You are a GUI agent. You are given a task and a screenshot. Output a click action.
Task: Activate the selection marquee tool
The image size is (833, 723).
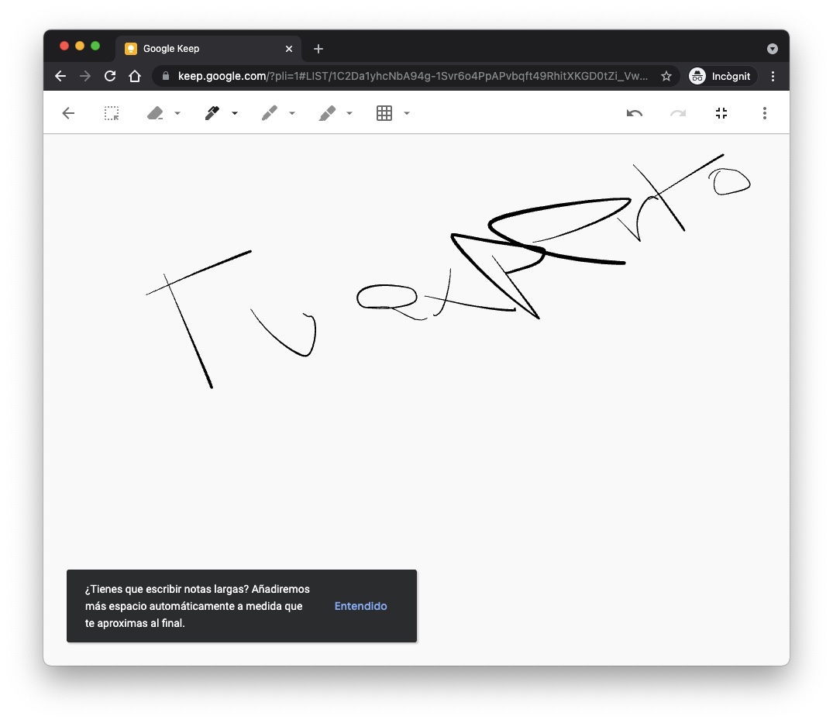112,113
